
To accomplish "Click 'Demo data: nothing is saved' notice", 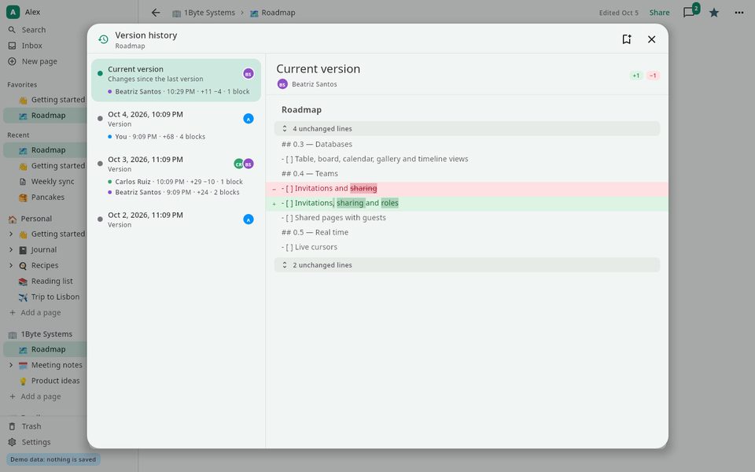I will [53, 459].
